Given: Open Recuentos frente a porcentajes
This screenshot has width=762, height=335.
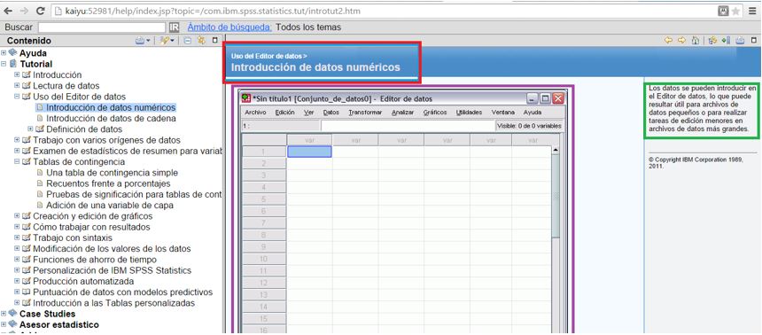Looking at the screenshot, I should [108, 183].
